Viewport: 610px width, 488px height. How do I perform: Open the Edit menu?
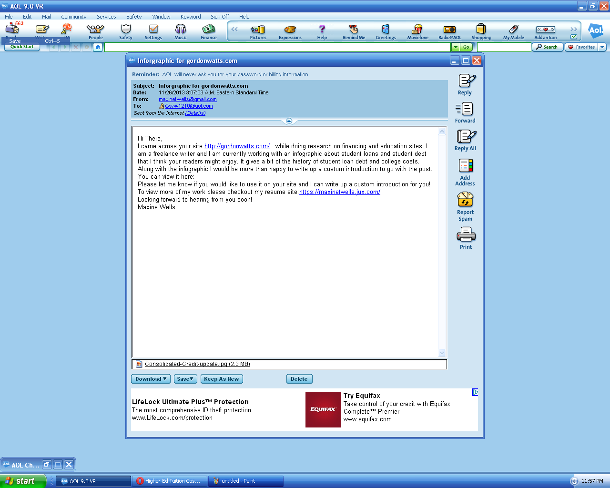(27, 16)
